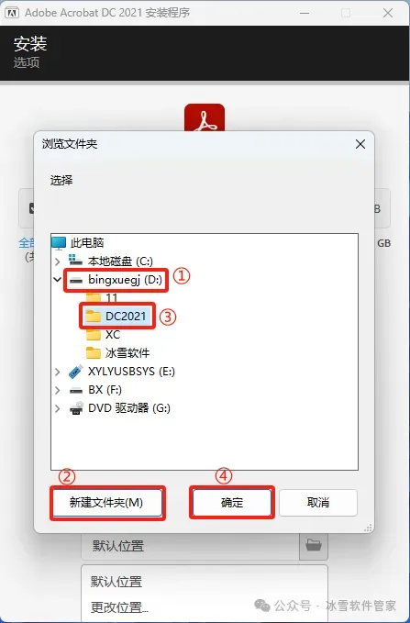The image size is (410, 623).
Task: Expand the BX (F:) drive node
Action: point(58,390)
